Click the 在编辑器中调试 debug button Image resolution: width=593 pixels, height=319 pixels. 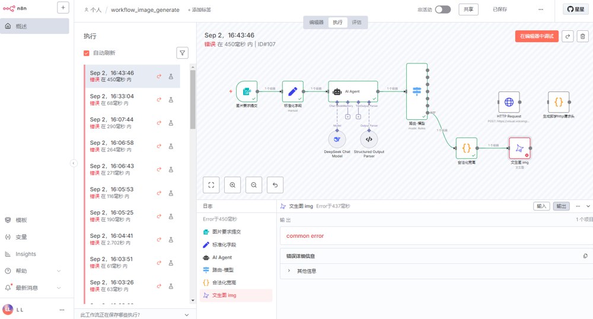point(537,36)
